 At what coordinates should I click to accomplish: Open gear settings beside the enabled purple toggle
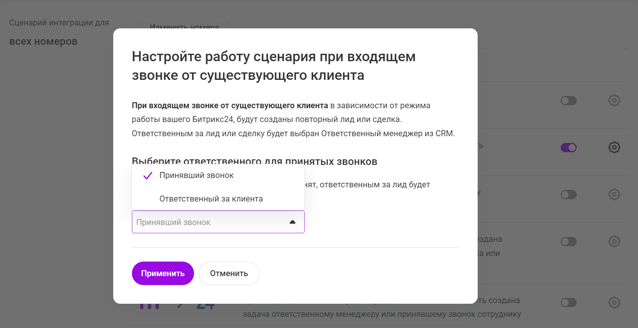point(614,147)
